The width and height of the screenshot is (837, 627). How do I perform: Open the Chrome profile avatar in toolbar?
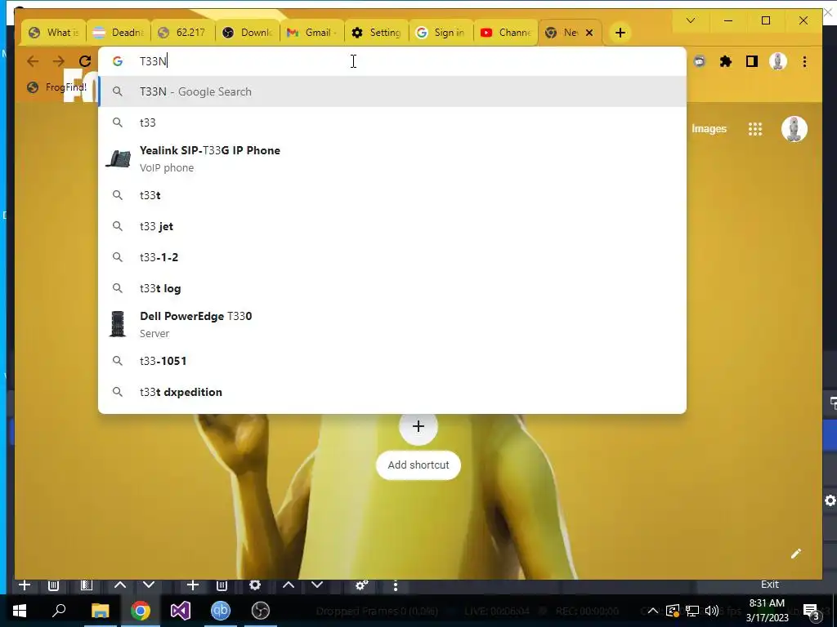tap(778, 62)
